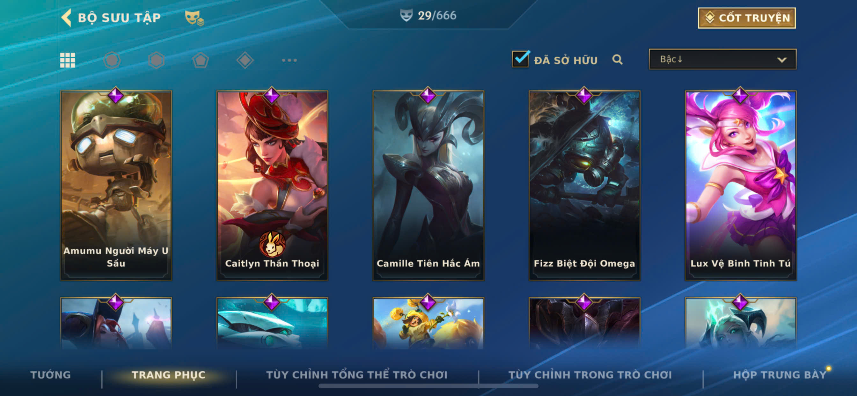Viewport: 857px width, 396px height.
Task: Filter by the pentagon rarity icon
Action: (201, 60)
